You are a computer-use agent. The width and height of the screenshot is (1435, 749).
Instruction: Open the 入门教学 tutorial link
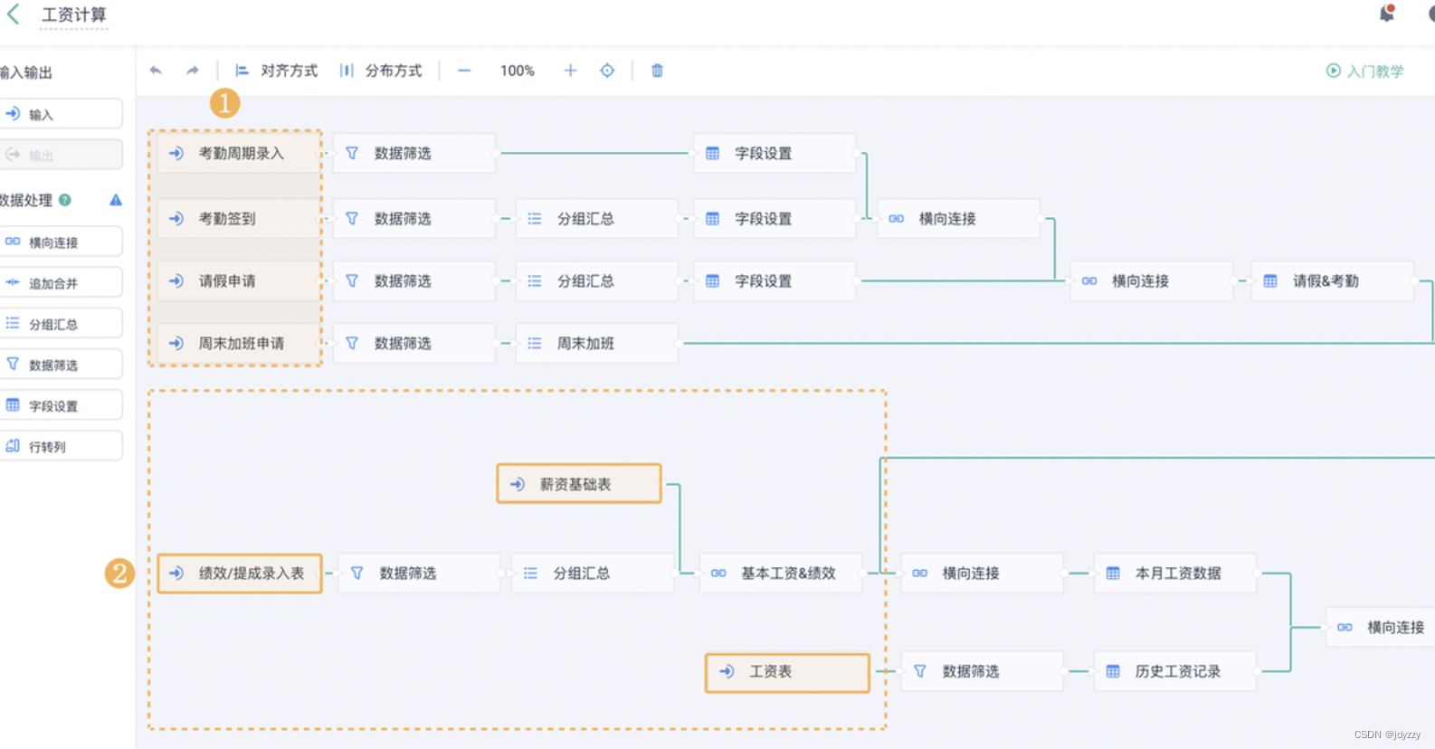coord(1365,71)
